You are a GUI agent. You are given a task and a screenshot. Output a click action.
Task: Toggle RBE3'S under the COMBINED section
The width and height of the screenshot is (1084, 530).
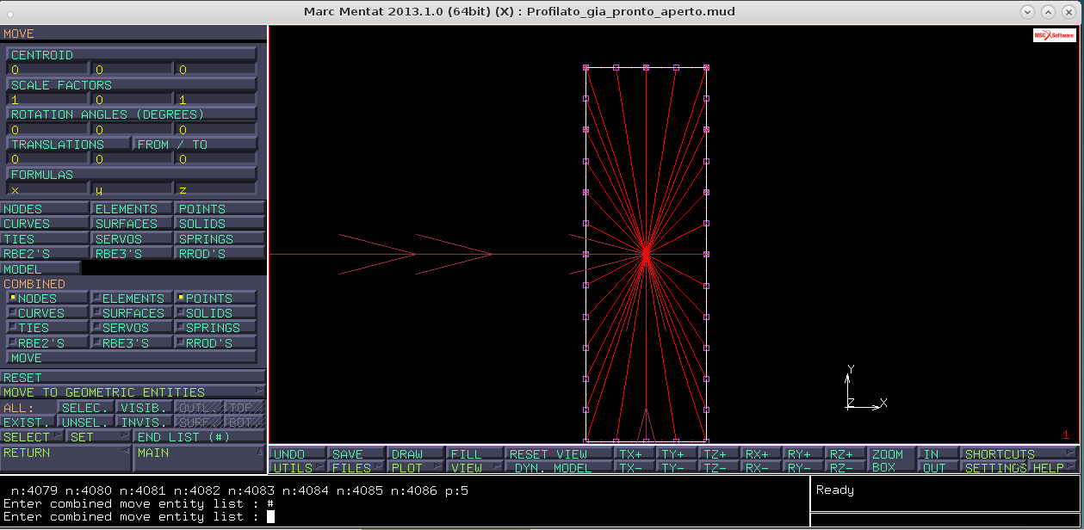(x=132, y=342)
